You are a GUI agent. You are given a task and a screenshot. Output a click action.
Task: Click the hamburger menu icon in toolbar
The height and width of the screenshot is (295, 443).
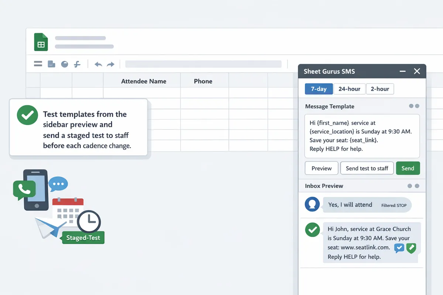[38, 64]
